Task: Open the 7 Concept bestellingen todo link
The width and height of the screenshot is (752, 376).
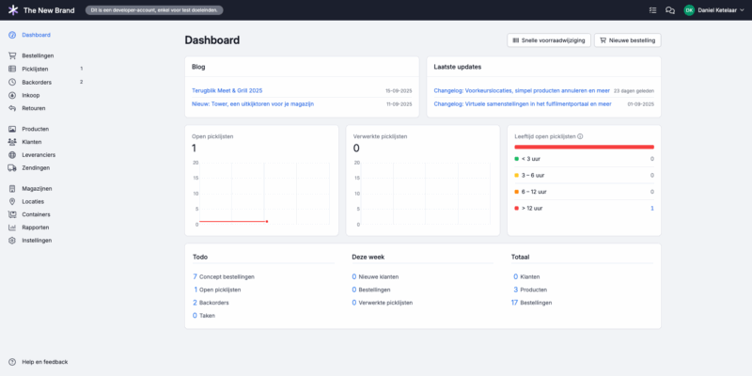Action: point(227,276)
